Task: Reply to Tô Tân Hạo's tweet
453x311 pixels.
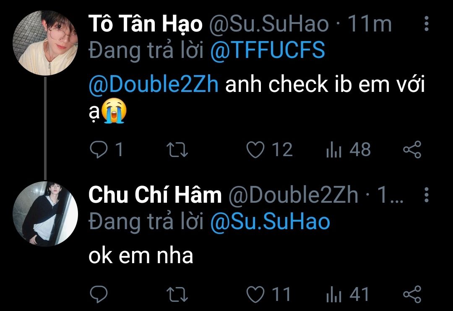Action: (x=99, y=150)
